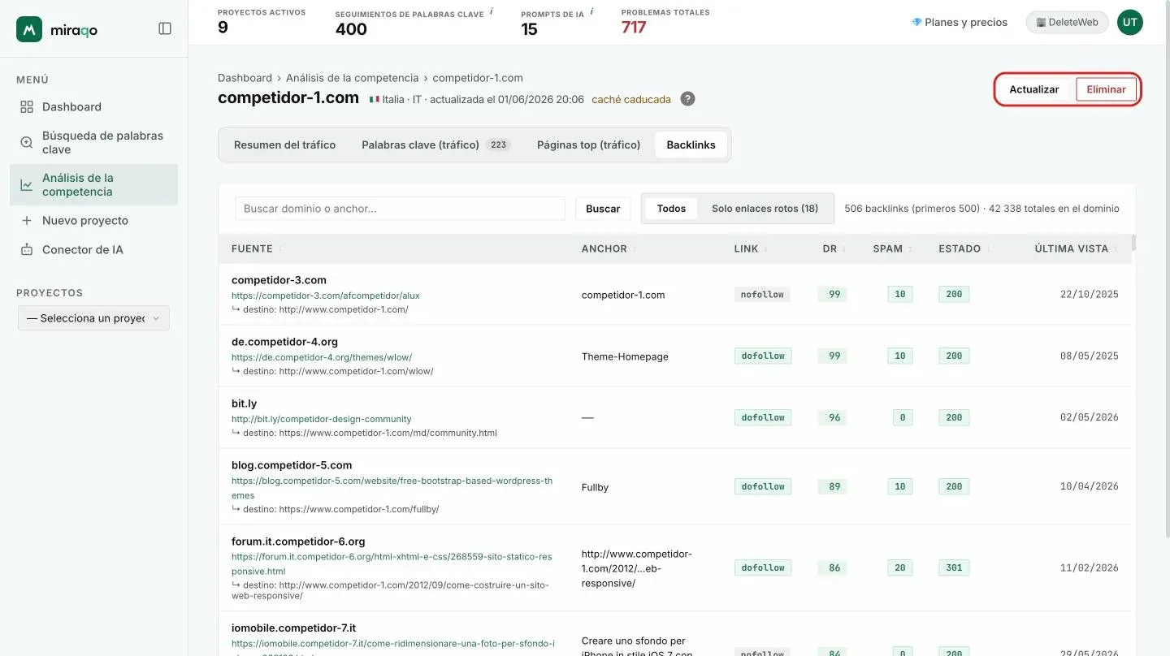Switch to Páginas top (tráfico) tab
The width and height of the screenshot is (1170, 656).
tap(588, 145)
